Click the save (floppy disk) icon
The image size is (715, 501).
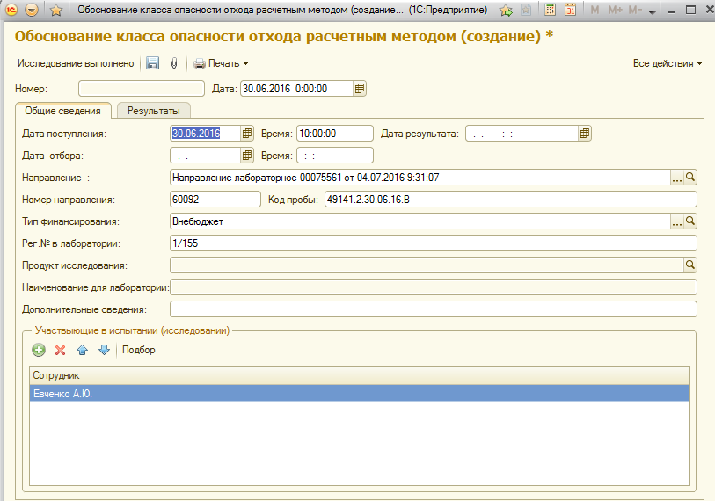click(152, 63)
